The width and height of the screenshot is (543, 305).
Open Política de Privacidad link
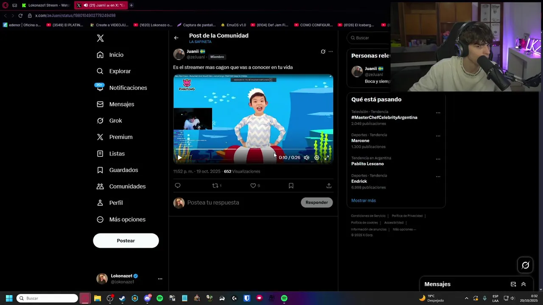[x=407, y=216]
